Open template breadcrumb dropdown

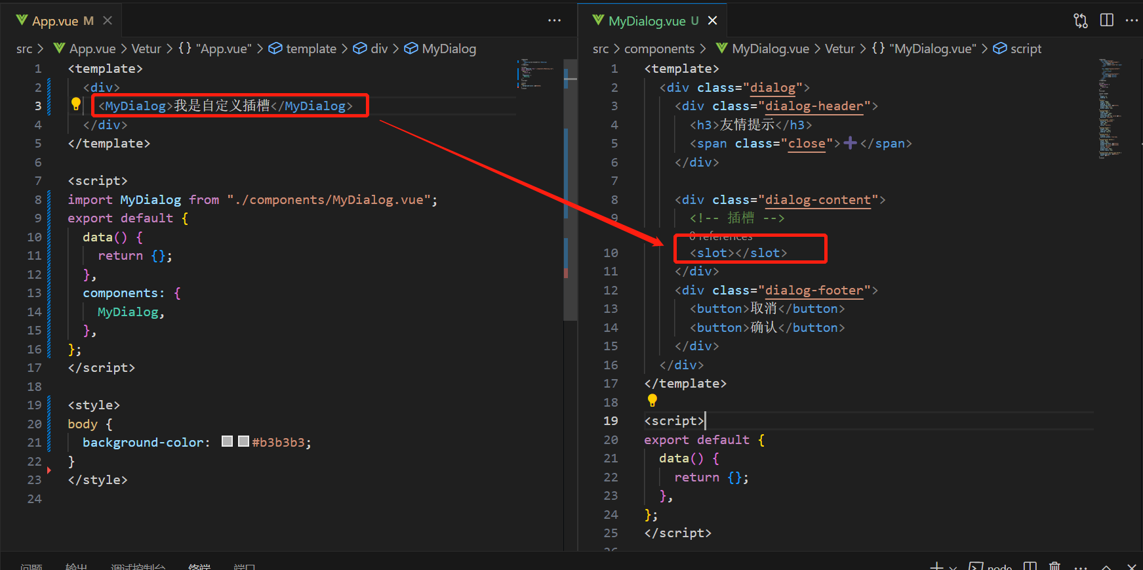pos(311,49)
